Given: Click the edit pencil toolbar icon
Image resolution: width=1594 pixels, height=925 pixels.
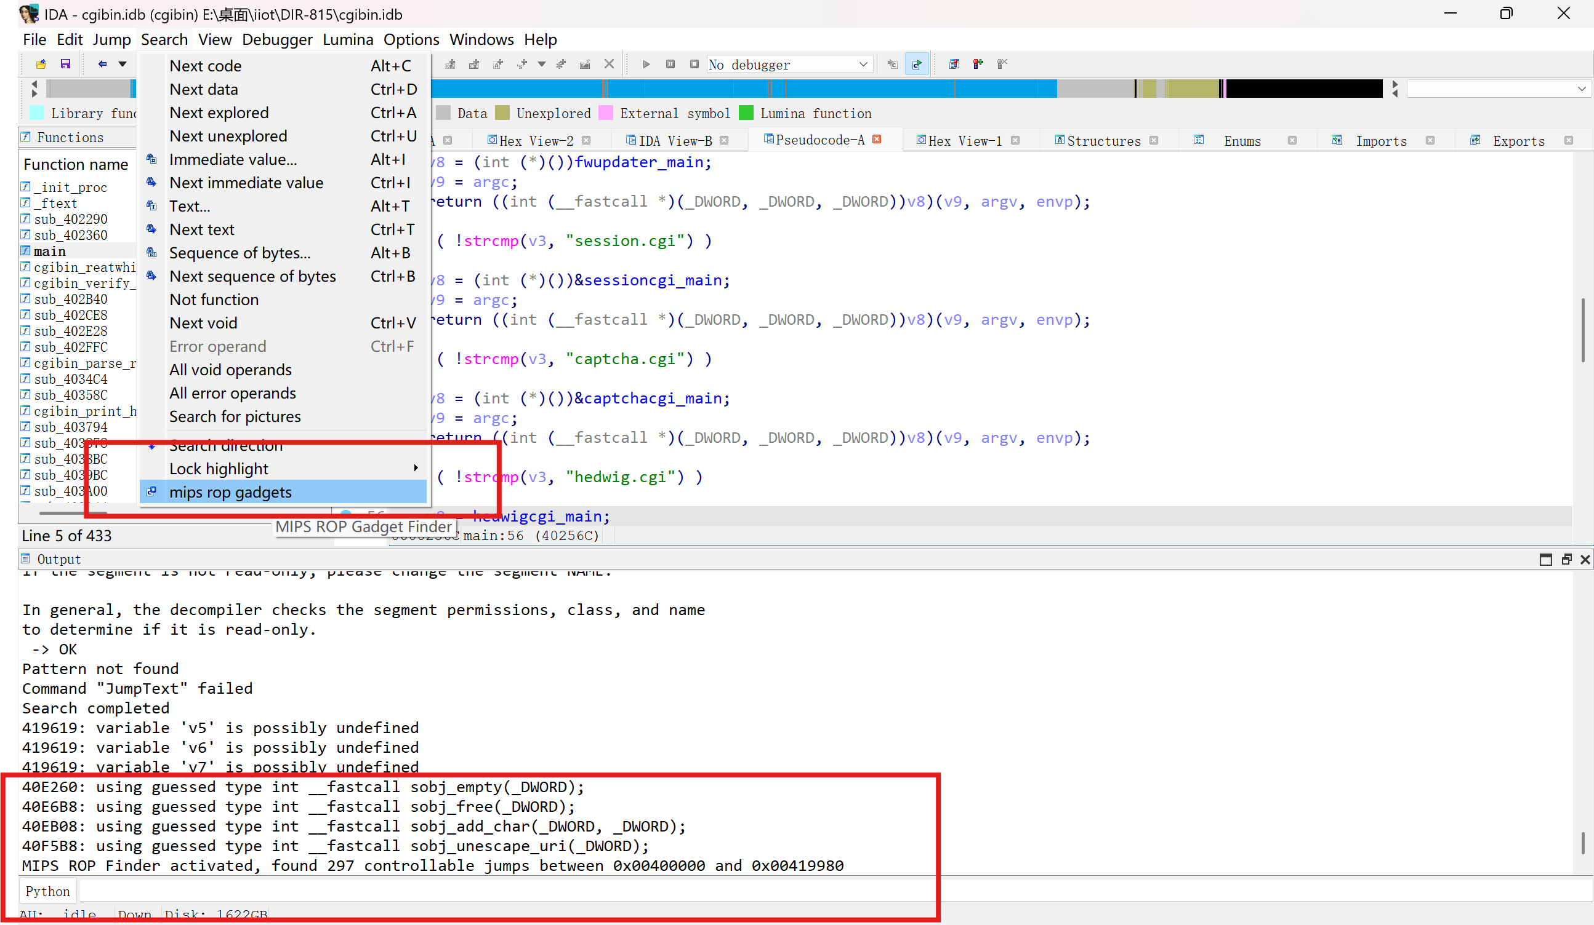Looking at the screenshot, I should point(585,64).
